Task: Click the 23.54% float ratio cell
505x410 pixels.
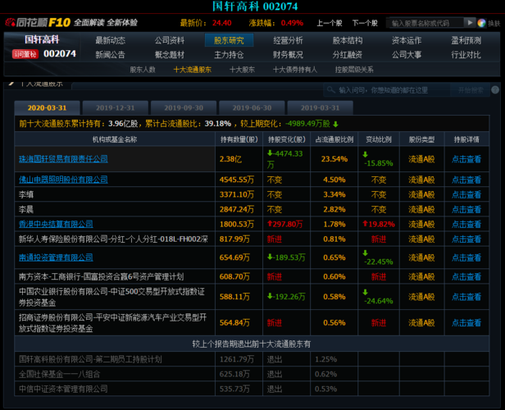Action: point(334,159)
